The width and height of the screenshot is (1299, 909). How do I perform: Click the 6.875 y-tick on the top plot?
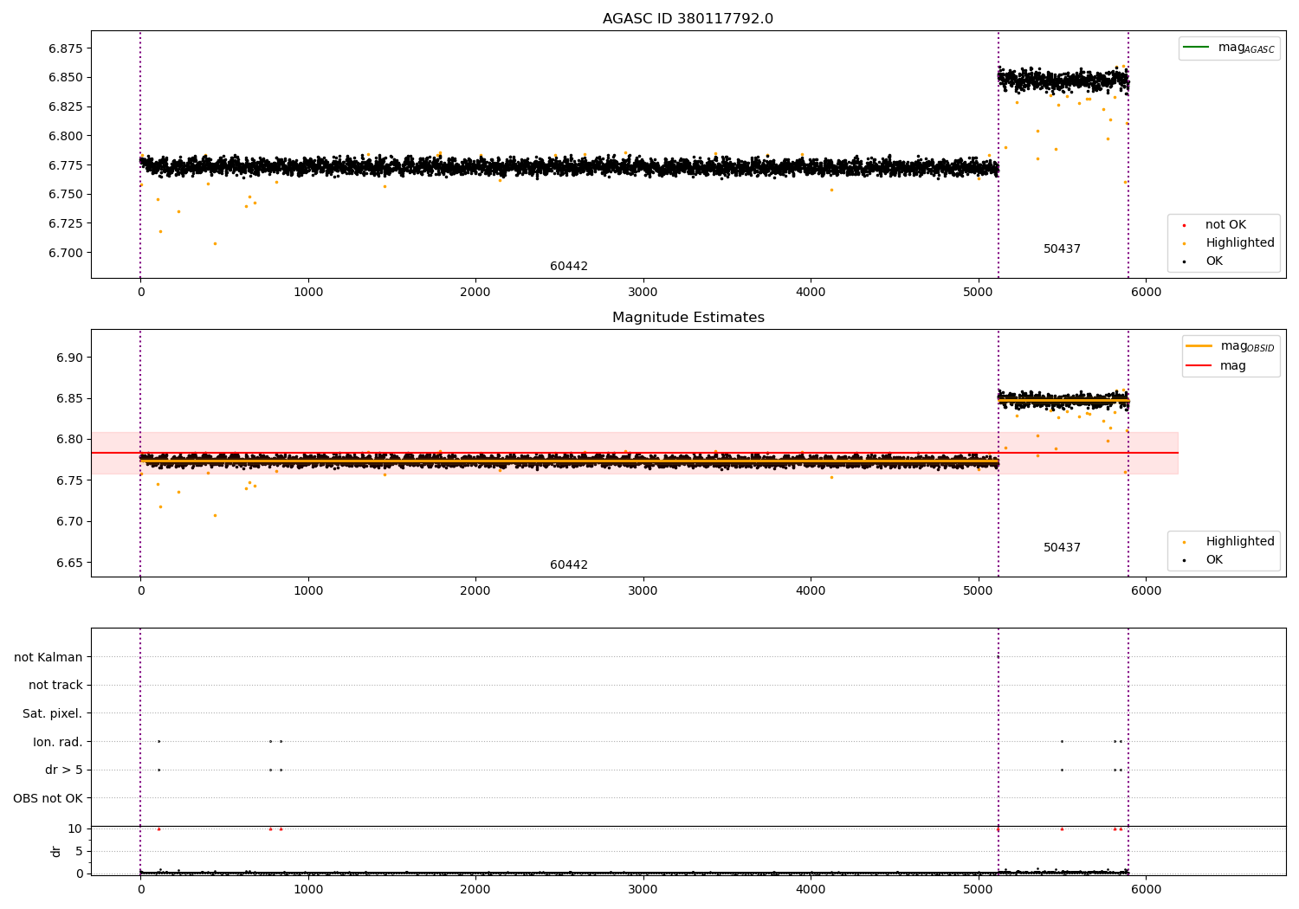[x=65, y=48]
